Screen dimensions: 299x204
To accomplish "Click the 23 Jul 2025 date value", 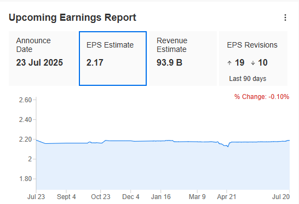I will tap(39, 63).
